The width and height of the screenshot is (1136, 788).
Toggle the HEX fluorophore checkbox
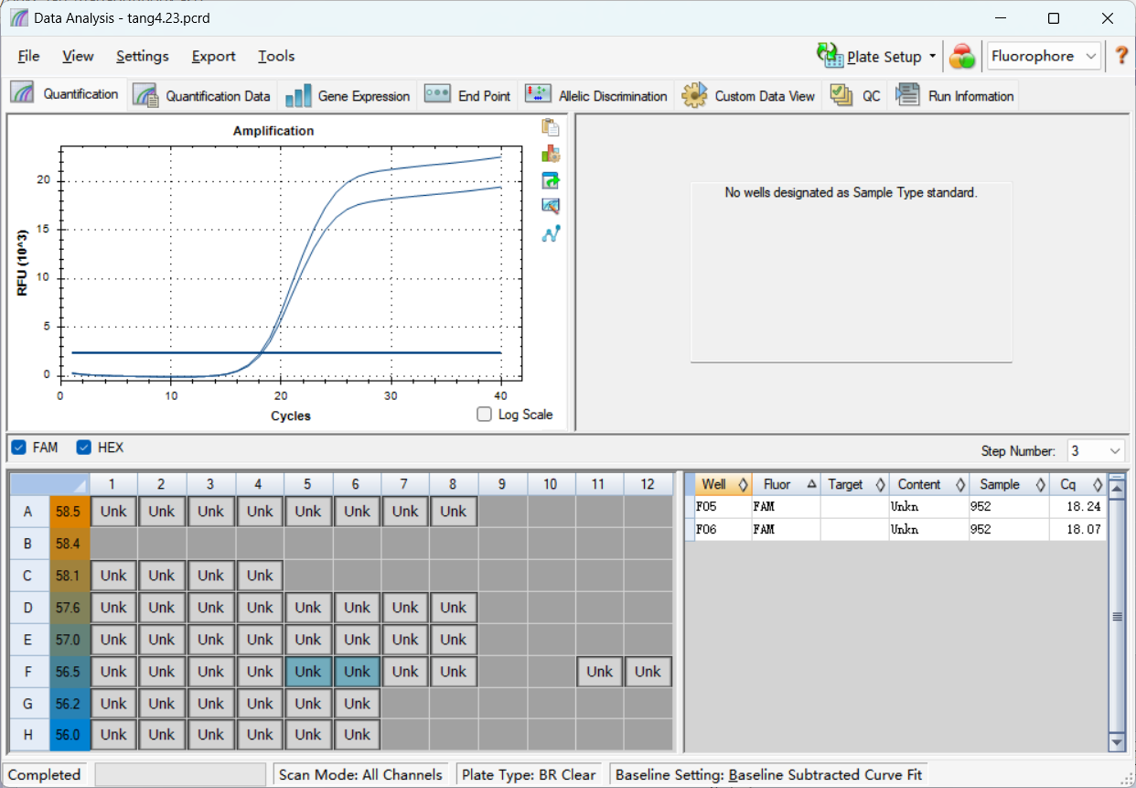pyautogui.click(x=84, y=448)
